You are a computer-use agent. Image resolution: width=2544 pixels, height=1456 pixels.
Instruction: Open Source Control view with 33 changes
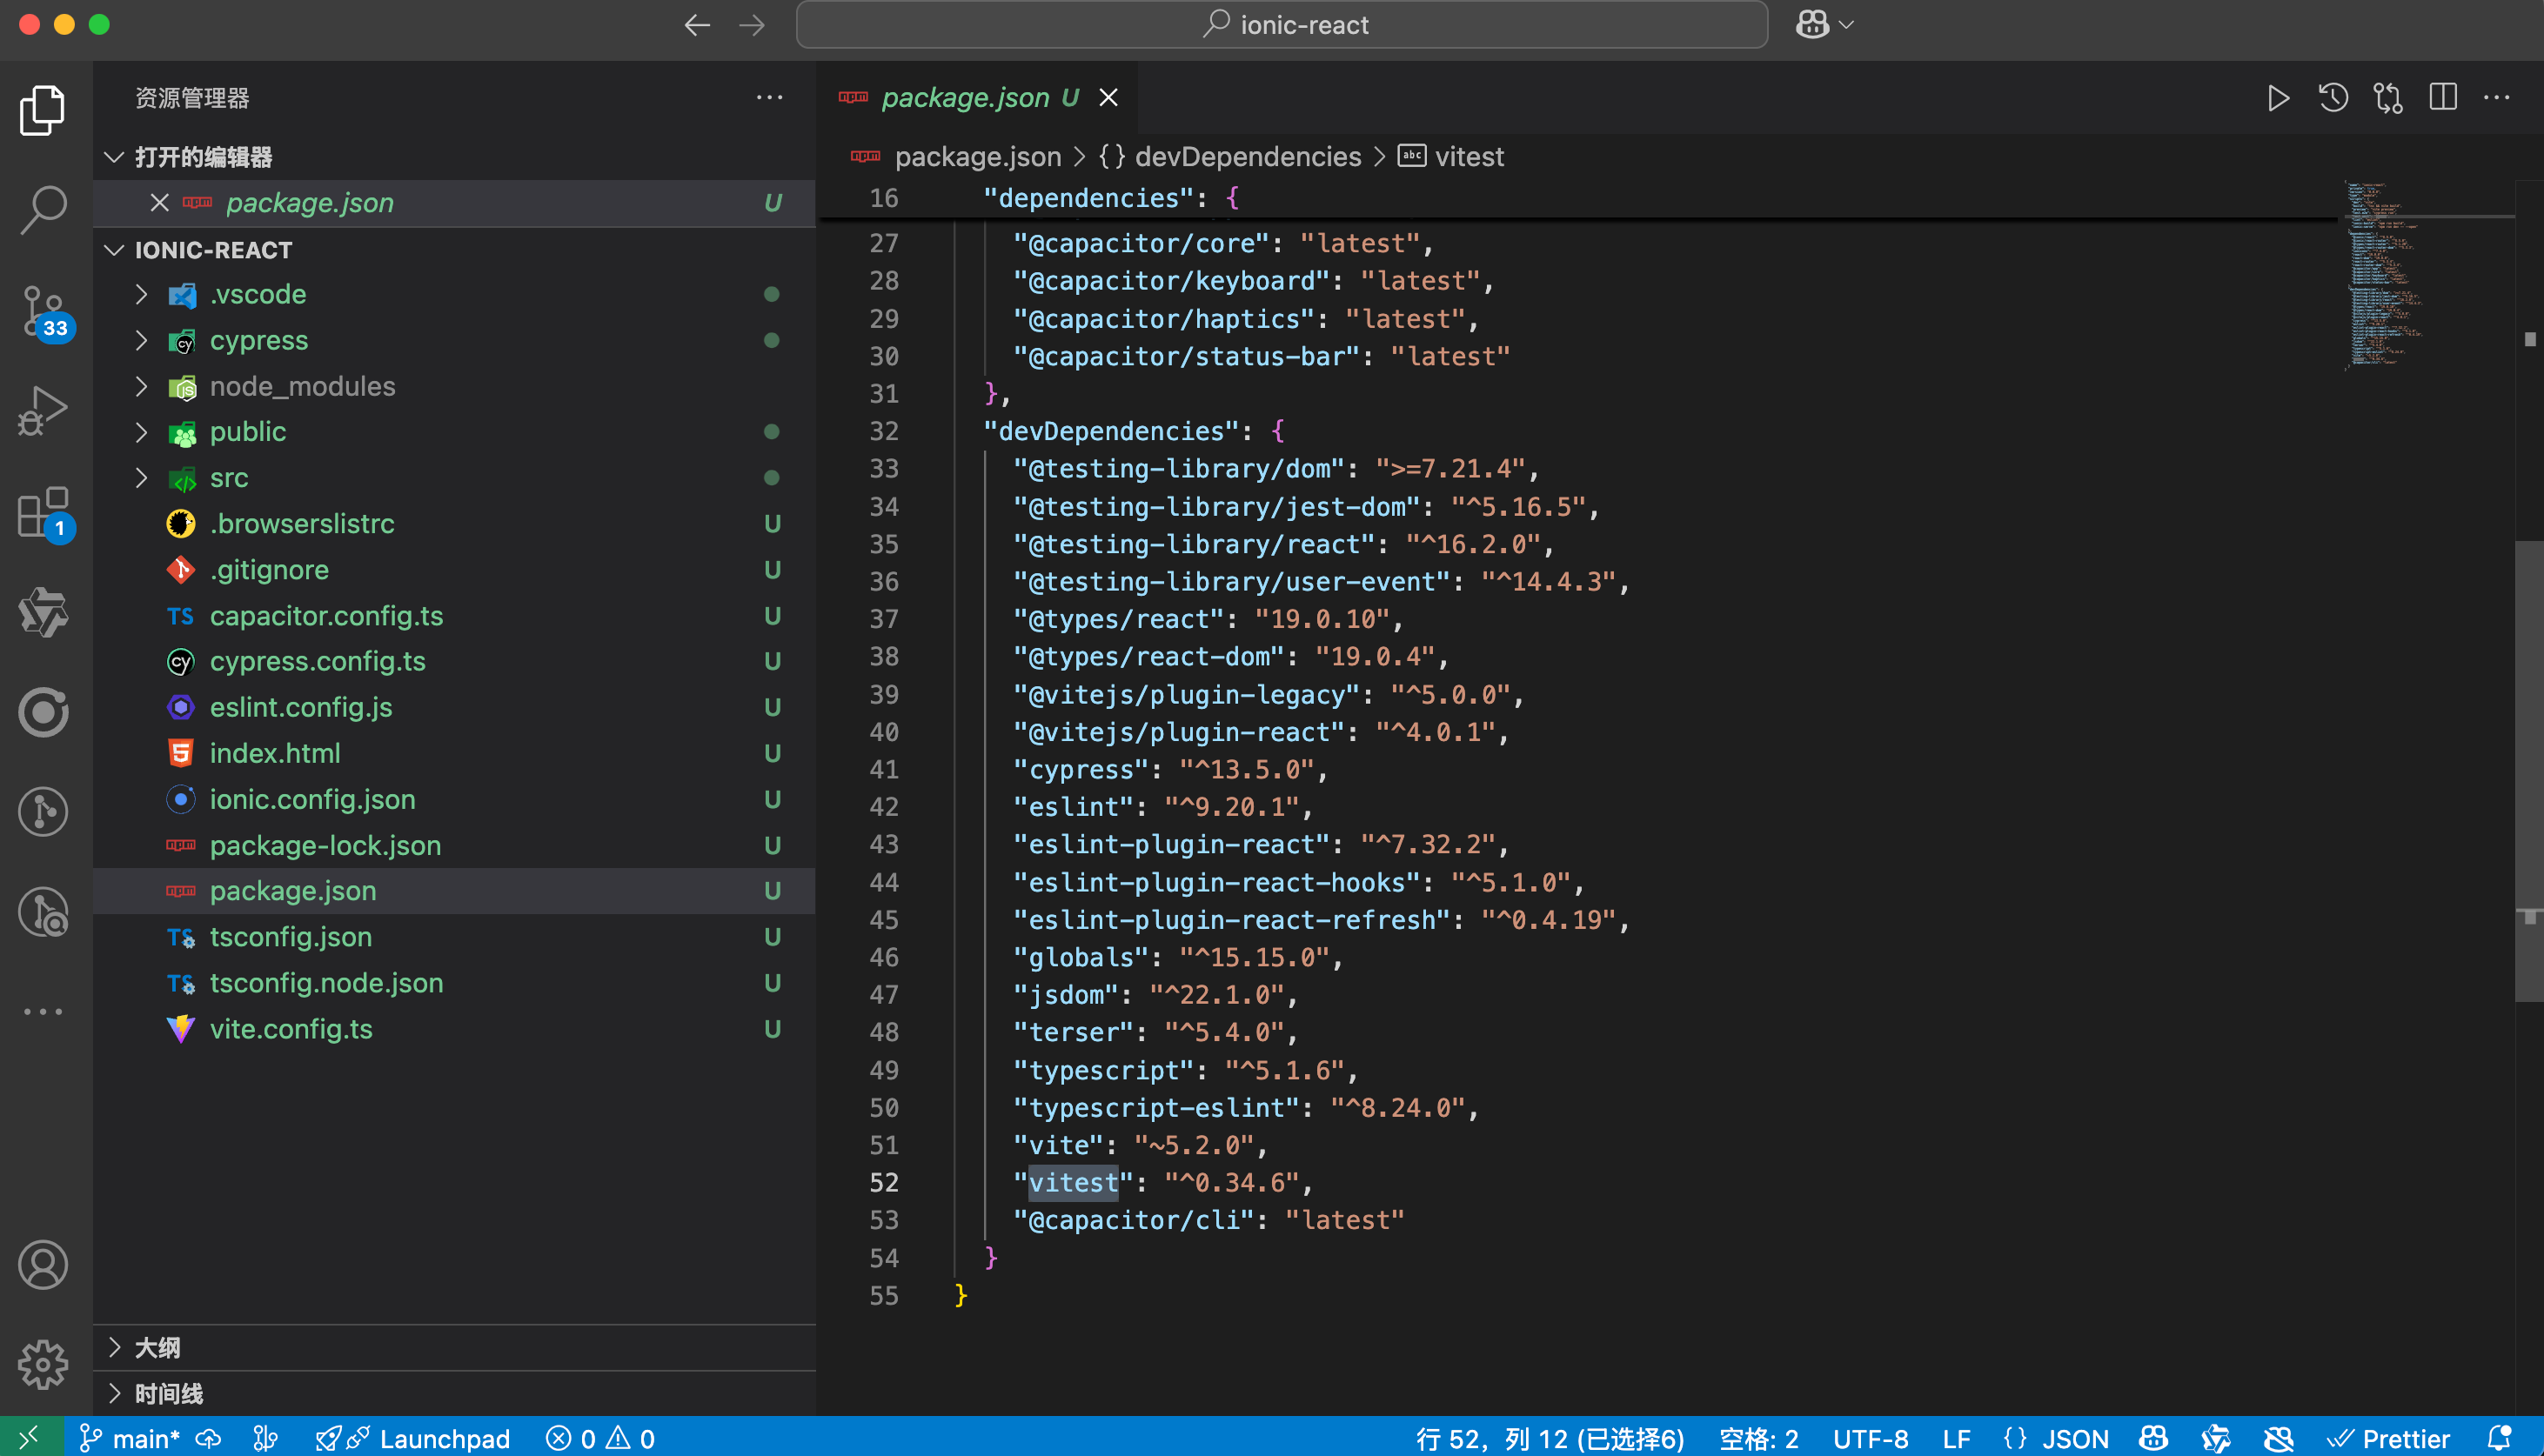click(43, 310)
